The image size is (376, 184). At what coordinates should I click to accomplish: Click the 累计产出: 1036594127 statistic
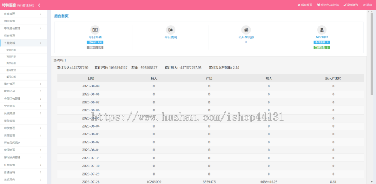(111, 68)
